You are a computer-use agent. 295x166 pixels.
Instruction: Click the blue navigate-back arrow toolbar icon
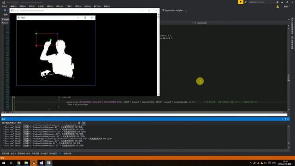click(5, 10)
